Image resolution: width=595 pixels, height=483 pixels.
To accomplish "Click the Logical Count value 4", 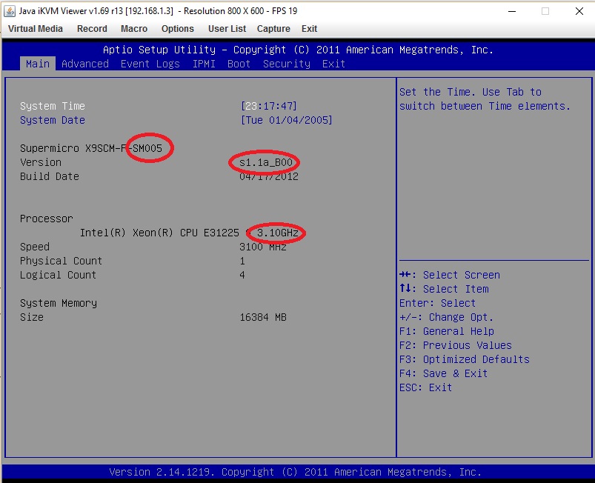I will [242, 275].
